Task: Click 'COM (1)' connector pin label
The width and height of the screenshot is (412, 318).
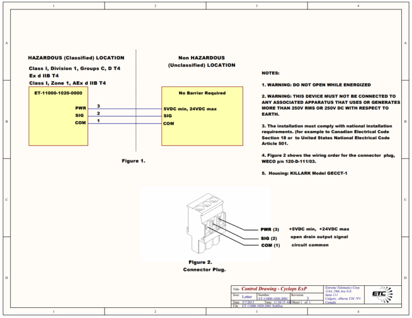Action: [270, 245]
